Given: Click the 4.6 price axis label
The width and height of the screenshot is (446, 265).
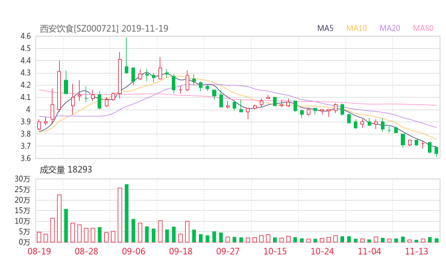Looking at the screenshot, I should pyautogui.click(x=25, y=36).
